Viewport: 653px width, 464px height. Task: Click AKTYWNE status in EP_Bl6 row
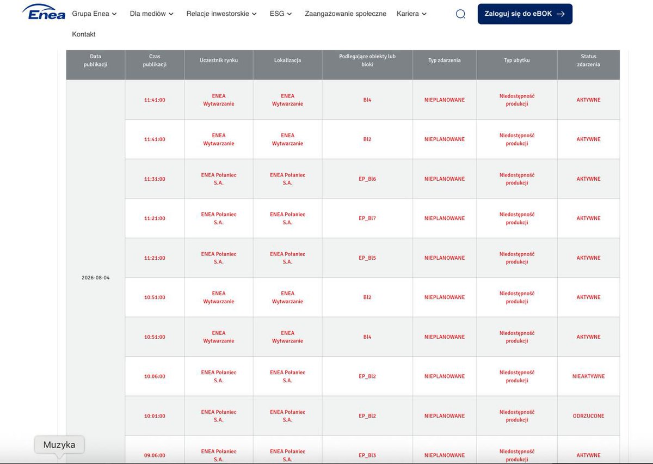588,179
